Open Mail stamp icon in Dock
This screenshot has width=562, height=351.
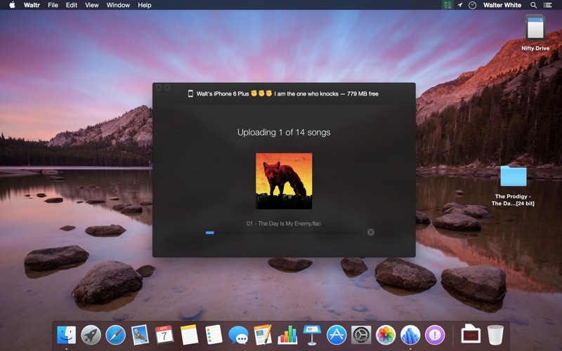tap(140, 336)
